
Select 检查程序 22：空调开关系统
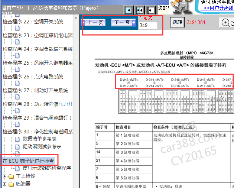[33, 22]
